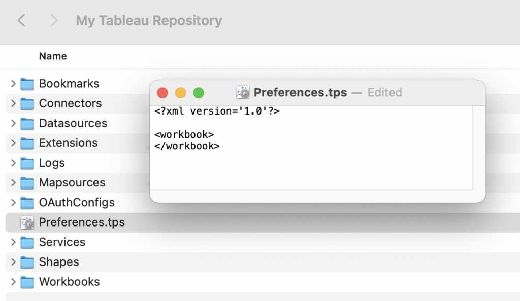Expand the Bookmarks folder

pos(13,84)
